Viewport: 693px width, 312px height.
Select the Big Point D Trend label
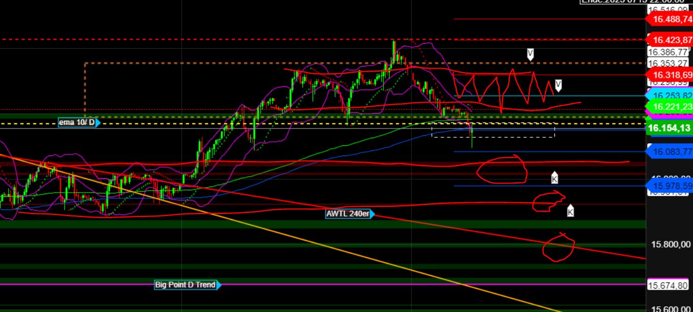pos(184,285)
